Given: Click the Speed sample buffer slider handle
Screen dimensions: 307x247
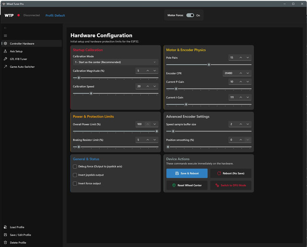Looking at the screenshot, I should coord(173,131).
